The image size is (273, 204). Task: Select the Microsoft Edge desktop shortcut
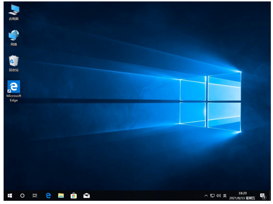pos(14,90)
